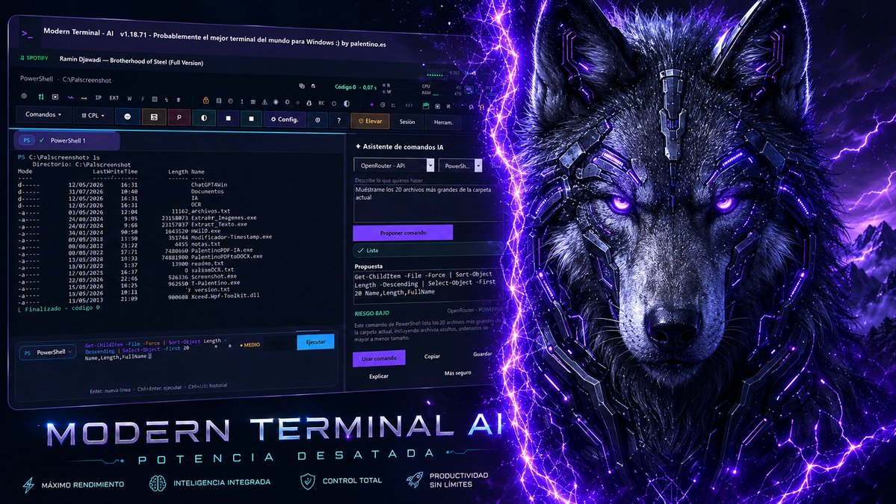Click the Elevar button

click(371, 121)
